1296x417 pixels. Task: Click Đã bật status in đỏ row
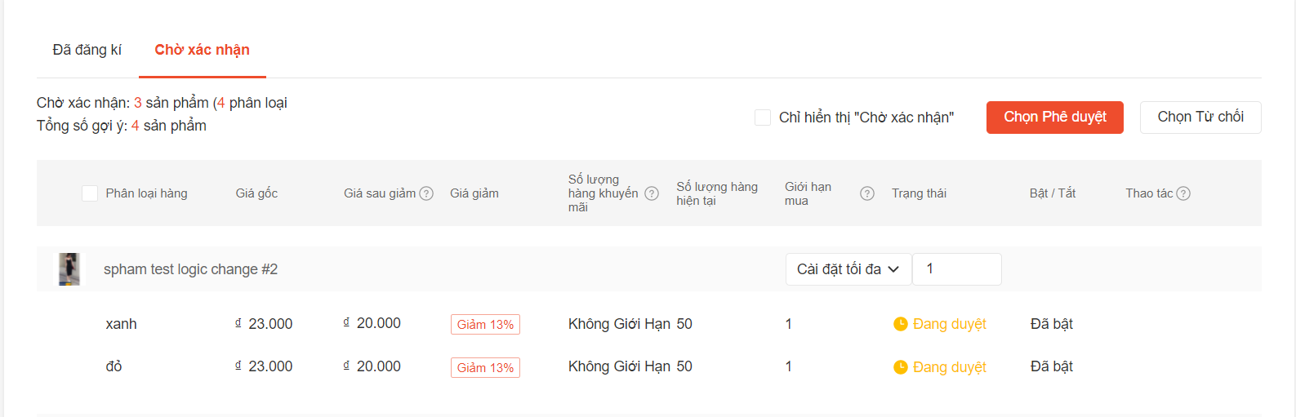[1052, 366]
